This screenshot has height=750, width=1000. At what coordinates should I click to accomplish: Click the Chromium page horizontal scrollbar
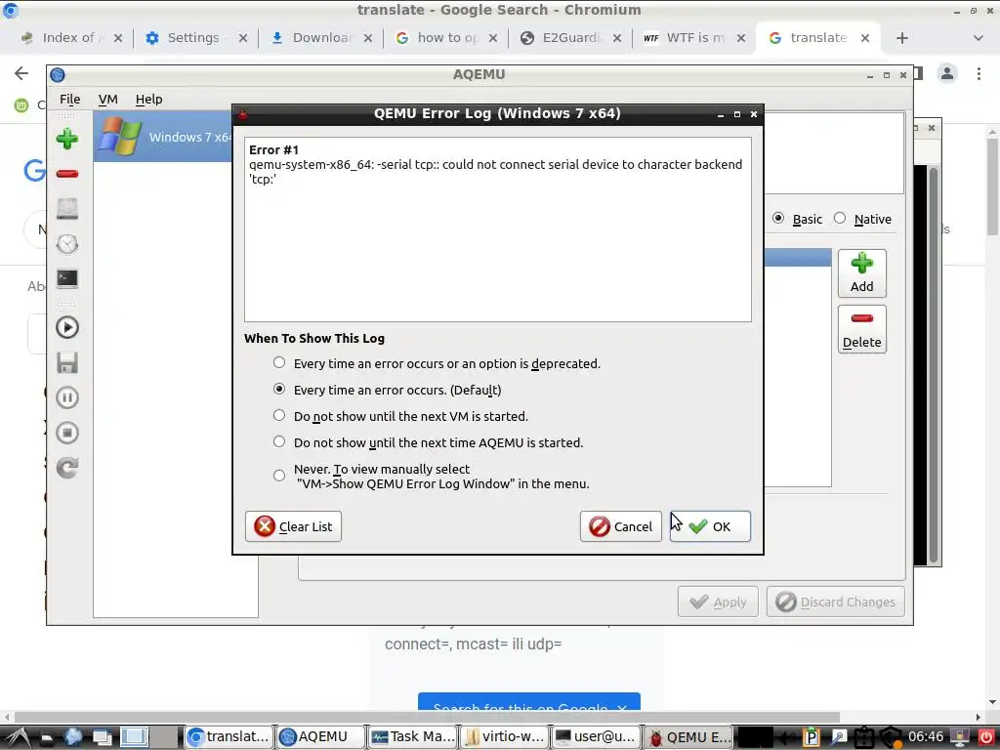[x=427, y=718]
